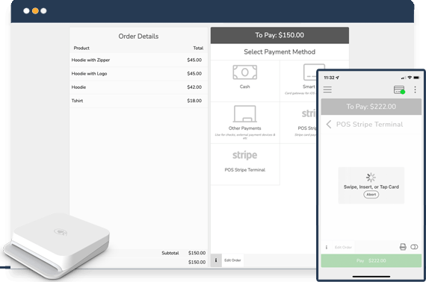Viewport: 426px width, 282px height.
Task: Click the info icon beside Edit Order
Action: (x=216, y=260)
